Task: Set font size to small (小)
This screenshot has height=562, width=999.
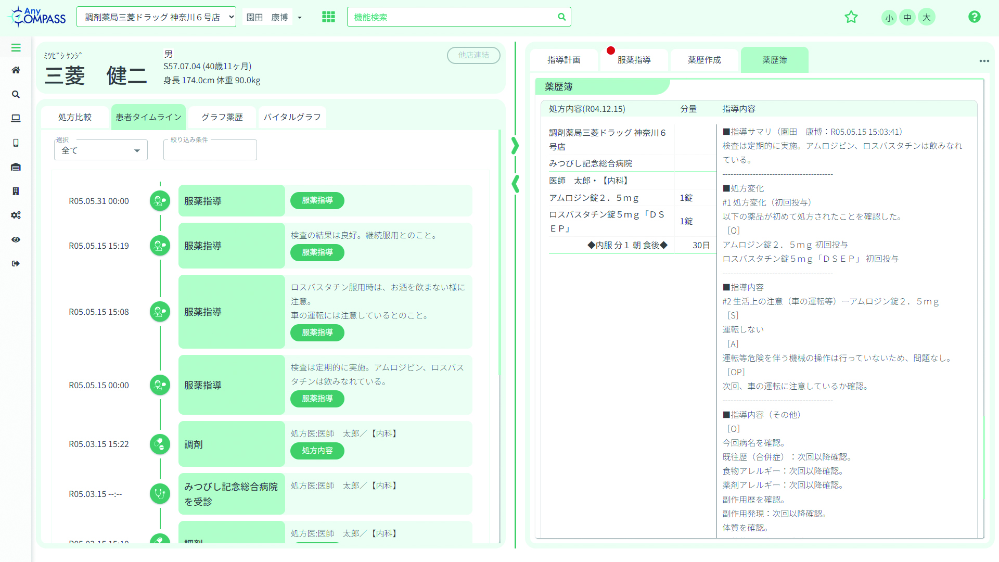Action: tap(889, 18)
